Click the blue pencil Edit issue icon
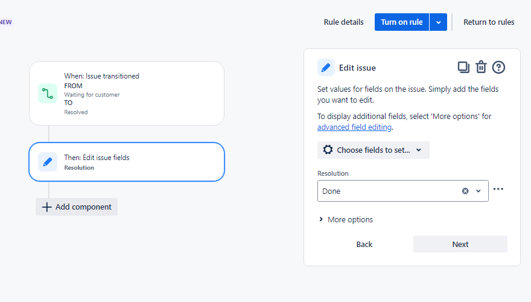 click(x=326, y=68)
